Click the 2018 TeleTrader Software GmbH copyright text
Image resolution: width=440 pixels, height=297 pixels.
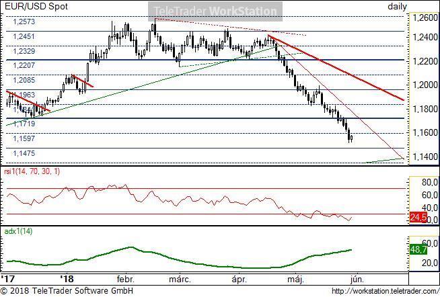pos(67,290)
